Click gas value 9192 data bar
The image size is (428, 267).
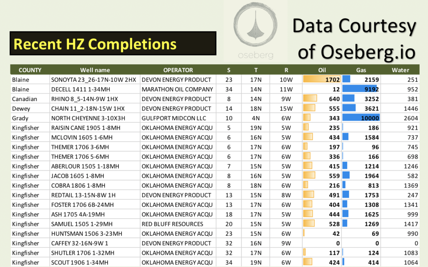click(x=359, y=89)
